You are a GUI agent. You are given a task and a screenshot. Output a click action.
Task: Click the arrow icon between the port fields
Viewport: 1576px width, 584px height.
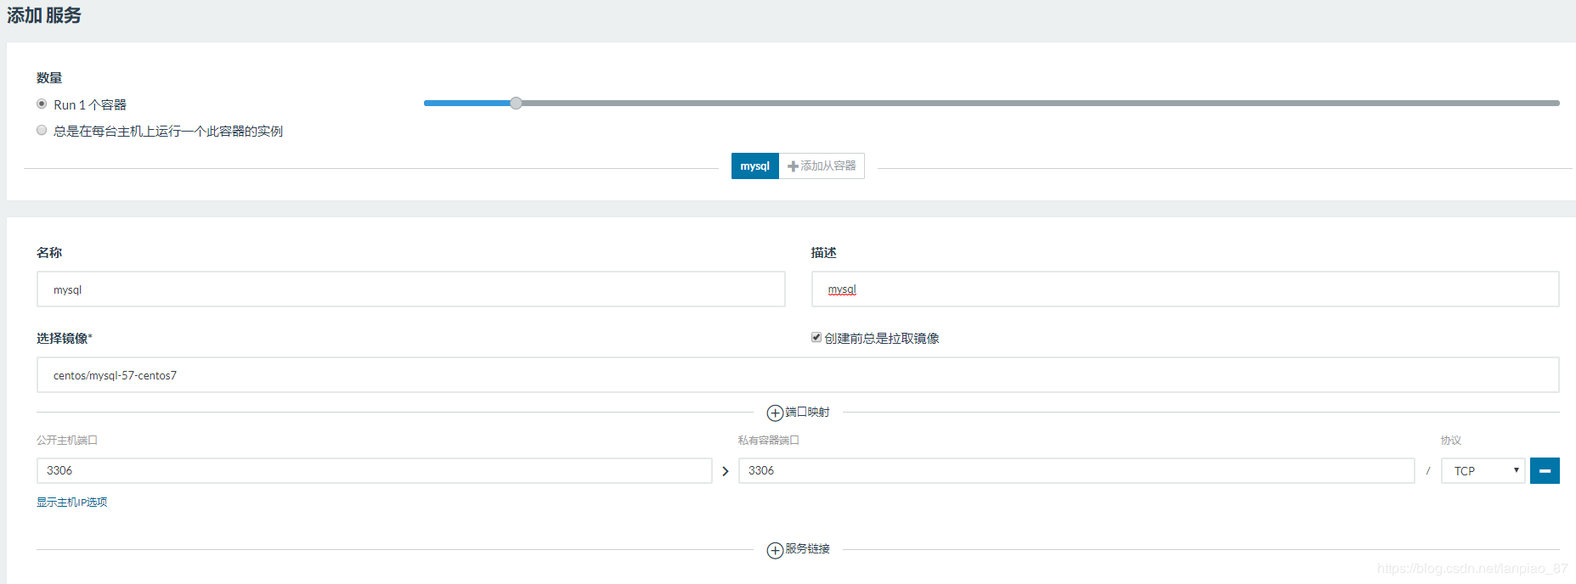tap(725, 471)
